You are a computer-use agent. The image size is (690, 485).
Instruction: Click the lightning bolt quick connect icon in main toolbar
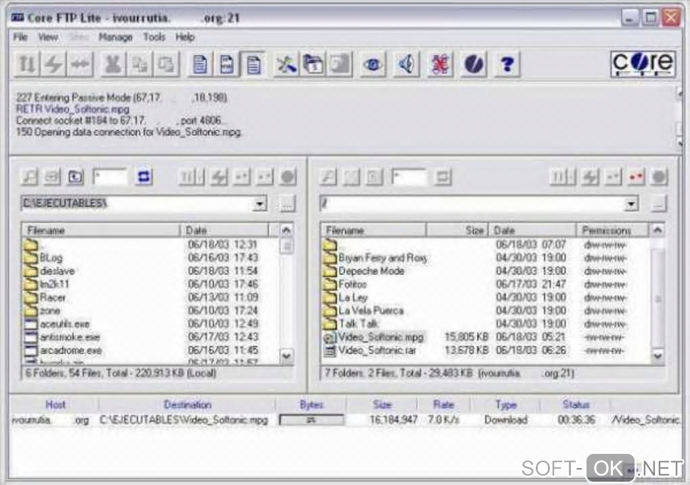(x=53, y=65)
